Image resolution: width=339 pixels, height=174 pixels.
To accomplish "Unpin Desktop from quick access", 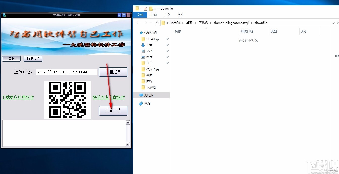I will point(167,39).
